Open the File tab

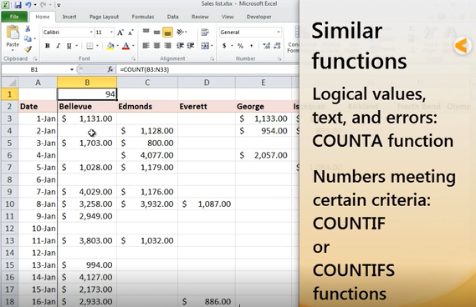pyautogui.click(x=14, y=17)
